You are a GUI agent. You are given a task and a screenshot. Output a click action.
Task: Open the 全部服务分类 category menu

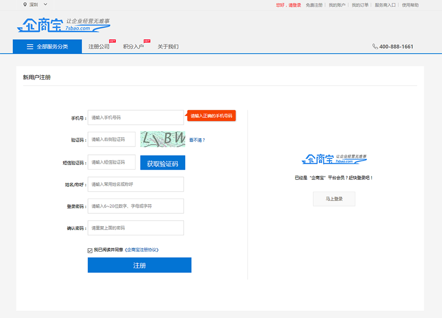point(47,47)
